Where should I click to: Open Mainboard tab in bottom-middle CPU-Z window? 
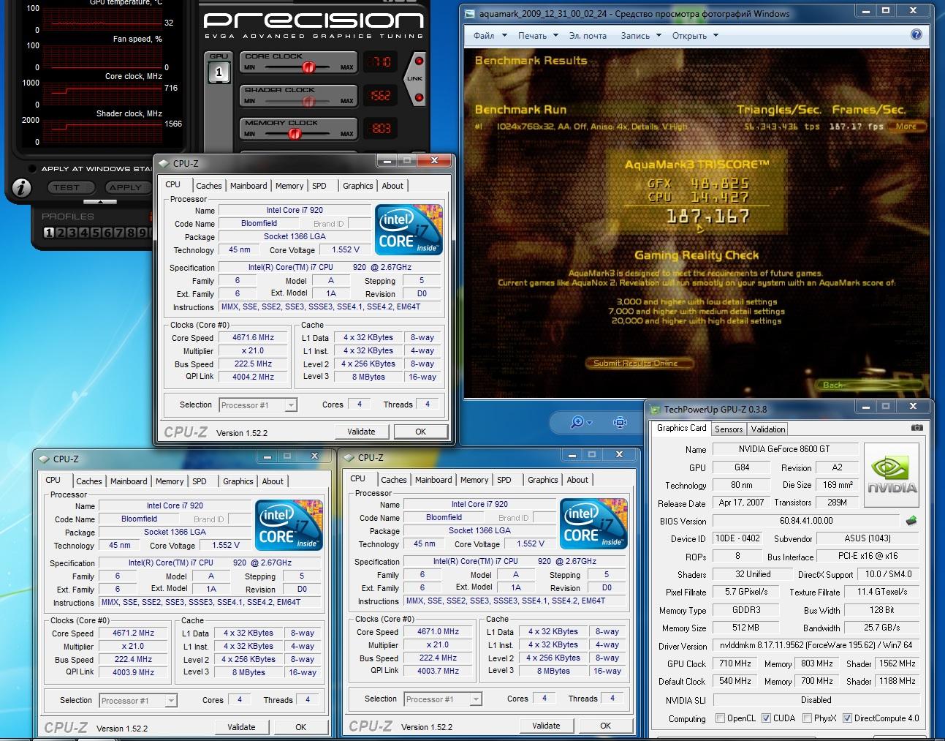433,480
